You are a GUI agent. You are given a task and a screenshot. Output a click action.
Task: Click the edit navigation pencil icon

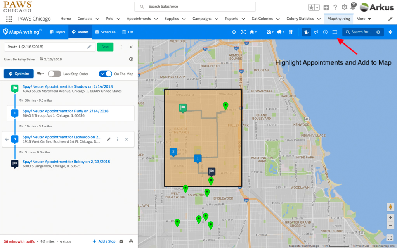coord(390,19)
